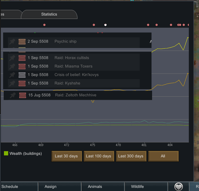
Task: Pin the Crisis of belief letter
Action: (12, 75)
